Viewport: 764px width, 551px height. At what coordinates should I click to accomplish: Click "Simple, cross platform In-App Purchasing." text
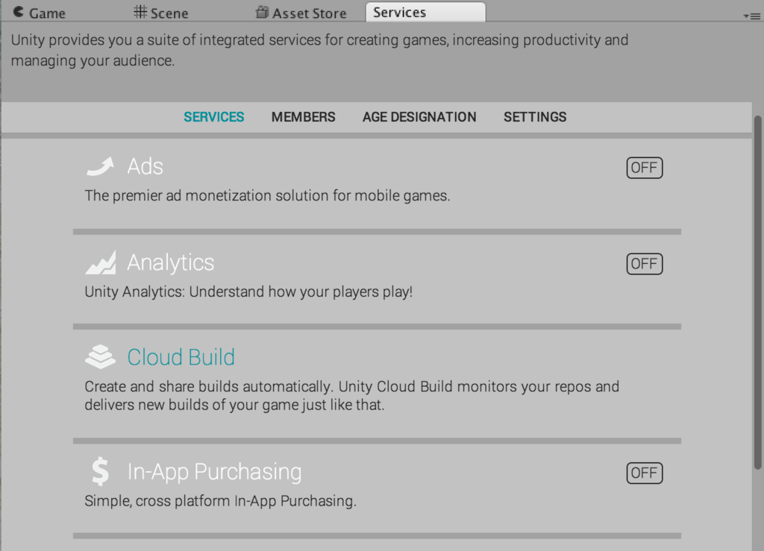220,501
